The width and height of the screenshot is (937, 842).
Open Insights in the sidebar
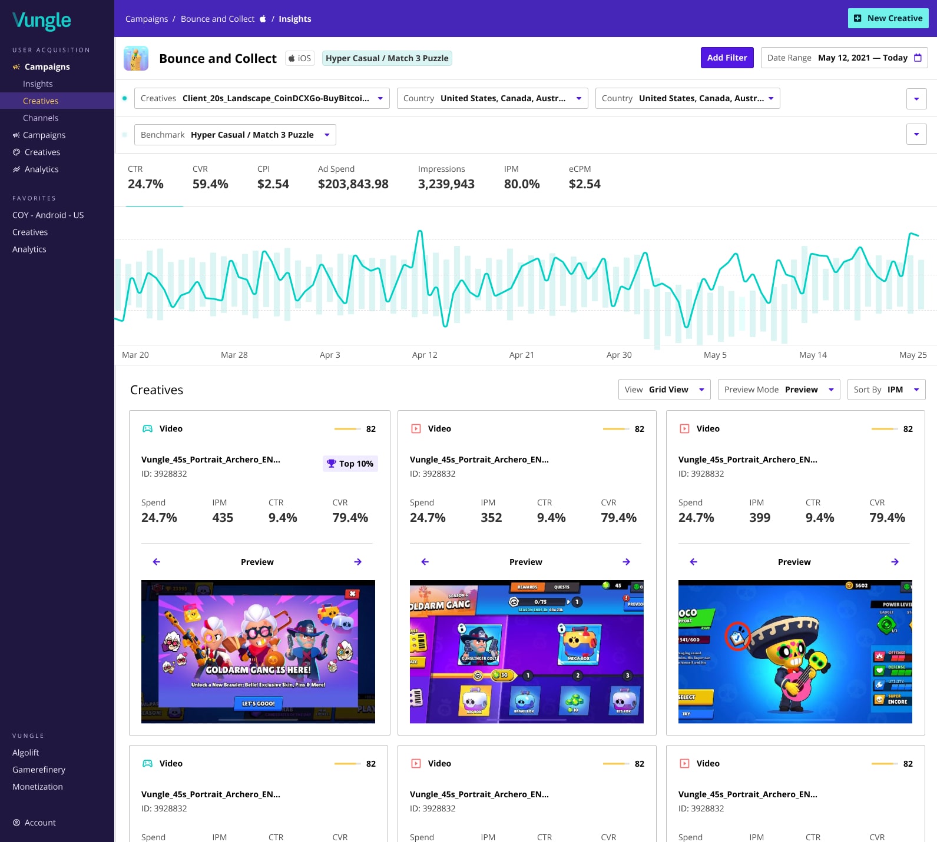pyautogui.click(x=38, y=84)
